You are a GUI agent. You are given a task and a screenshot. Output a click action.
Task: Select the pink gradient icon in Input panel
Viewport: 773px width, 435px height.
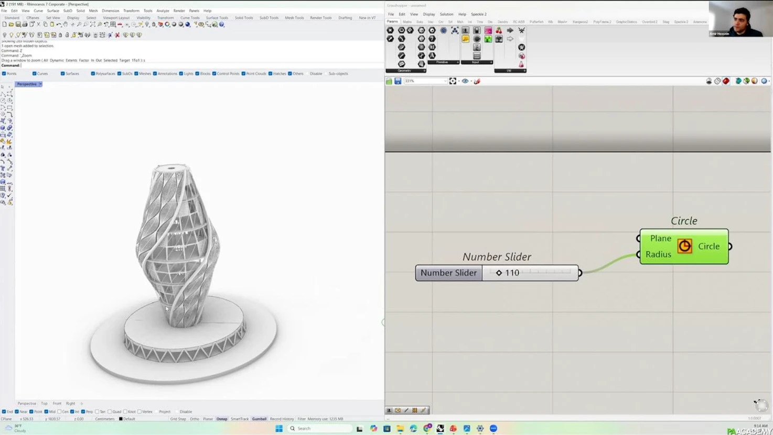coord(488,31)
